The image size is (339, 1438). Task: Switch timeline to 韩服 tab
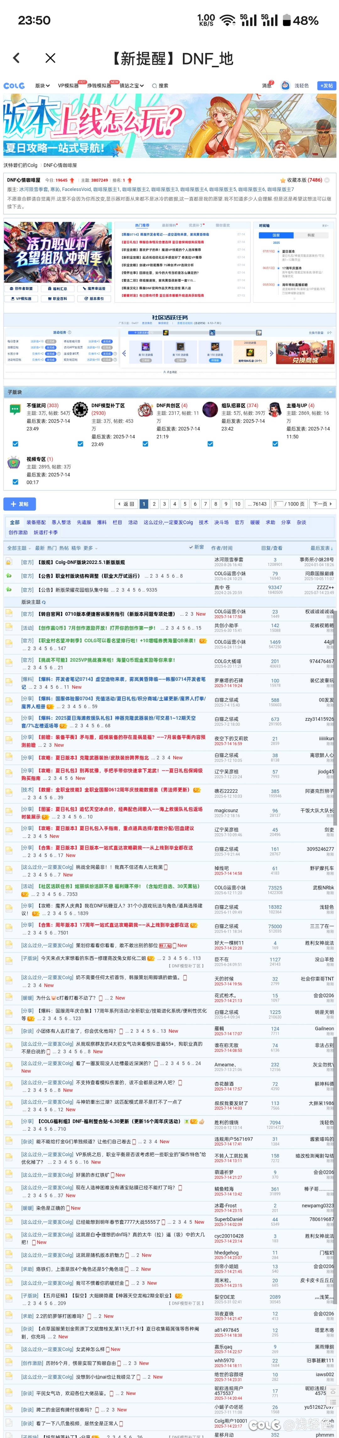[x=310, y=235]
